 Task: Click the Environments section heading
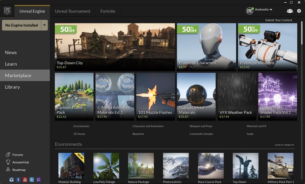(x=68, y=144)
